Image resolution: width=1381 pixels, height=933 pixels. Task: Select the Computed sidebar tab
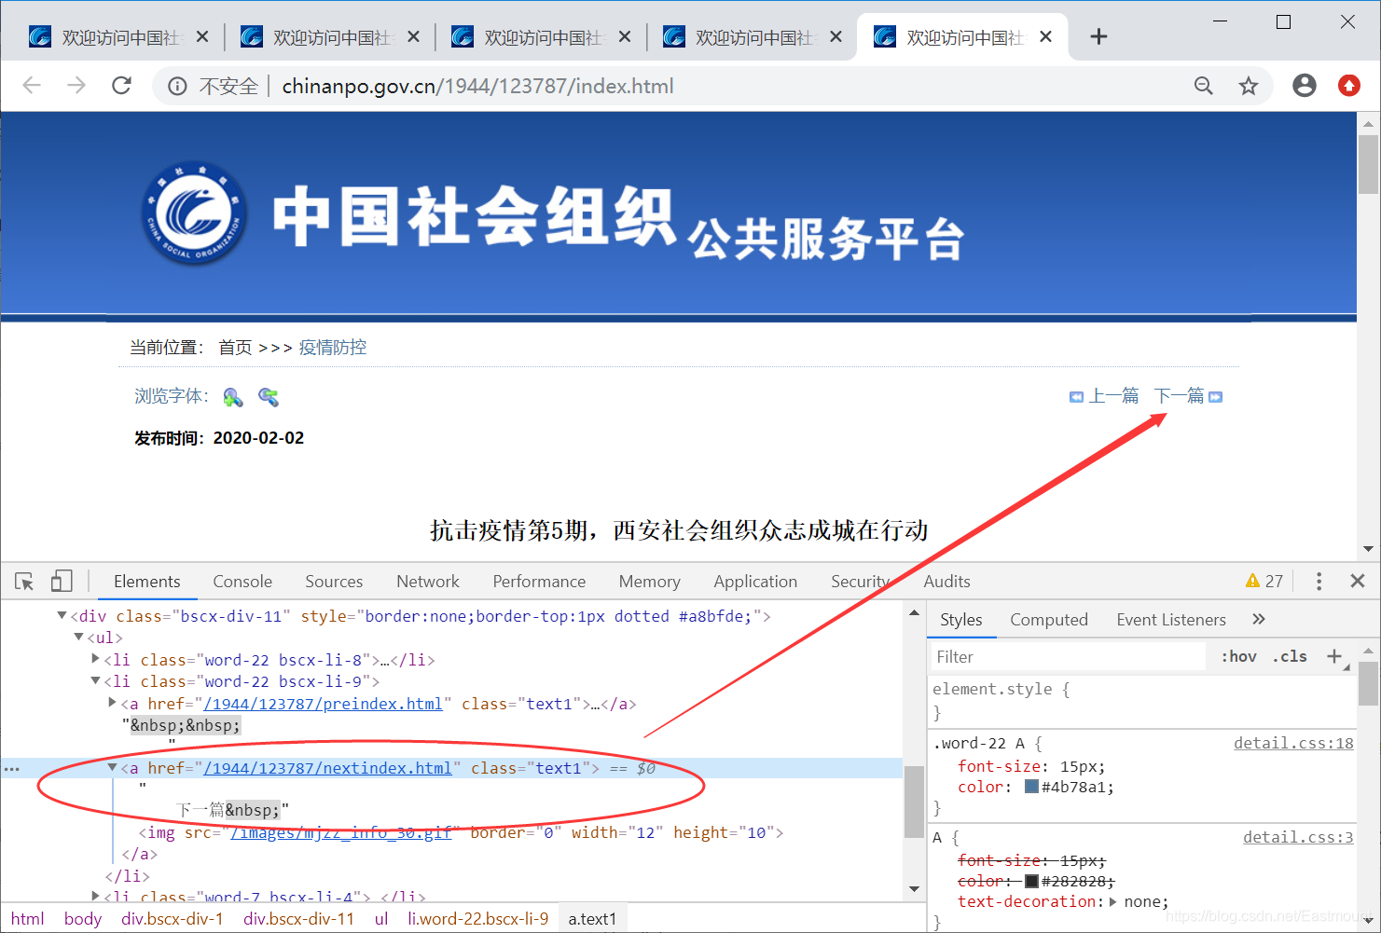tap(1049, 620)
